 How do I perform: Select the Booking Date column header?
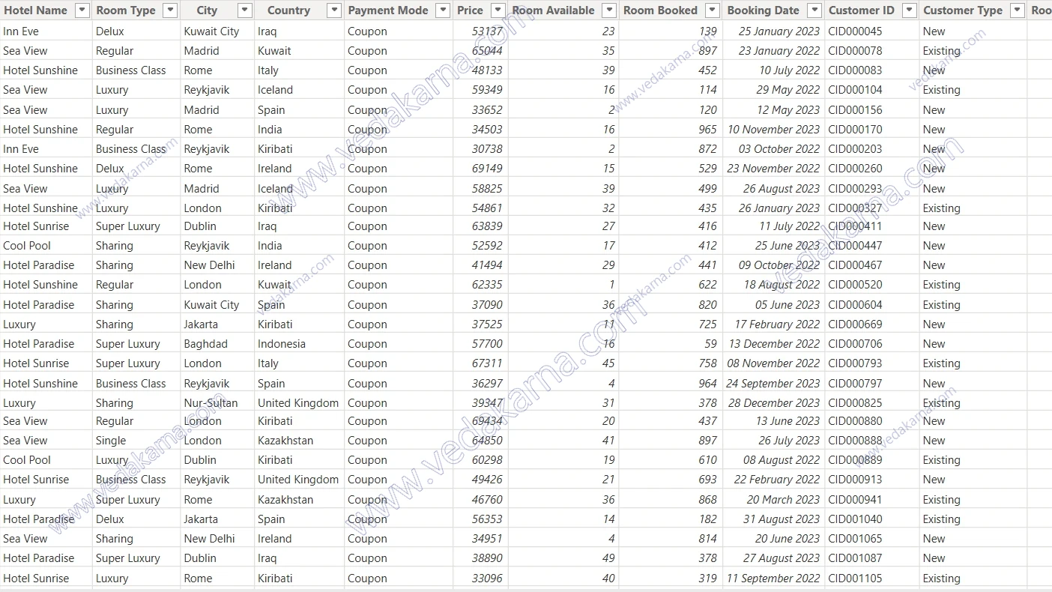pyautogui.click(x=763, y=10)
